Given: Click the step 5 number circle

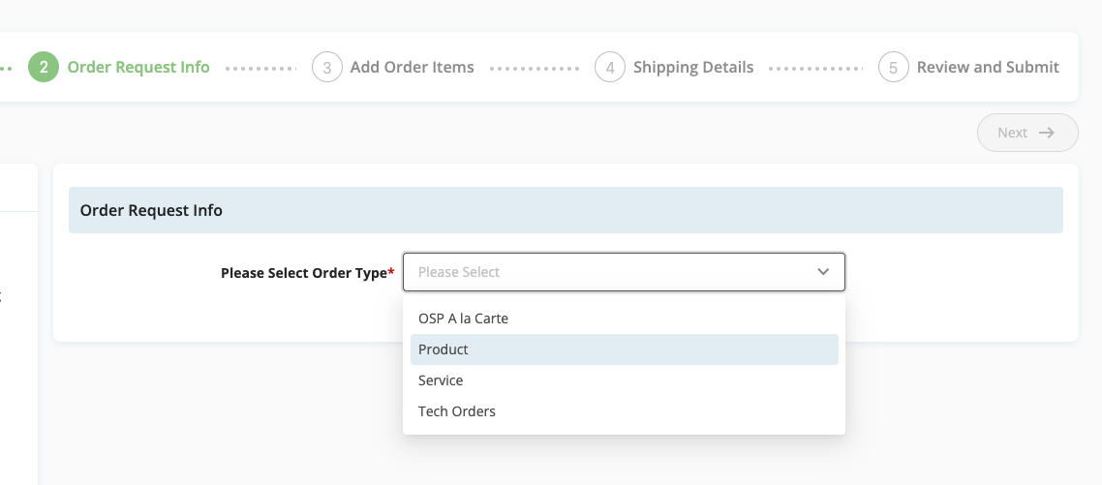Looking at the screenshot, I should tap(894, 68).
